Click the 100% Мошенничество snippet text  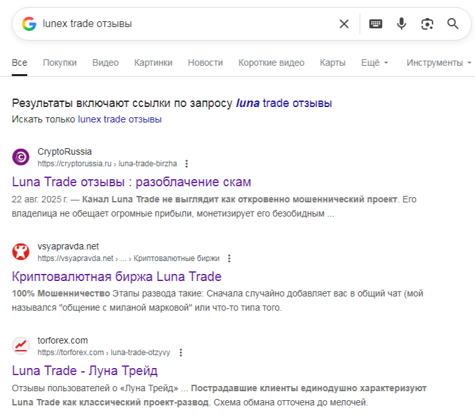click(x=61, y=293)
